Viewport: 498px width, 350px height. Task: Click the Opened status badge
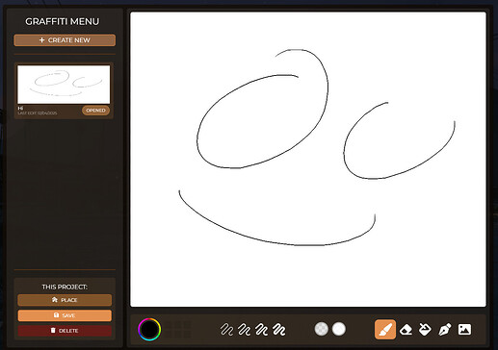pyautogui.click(x=95, y=111)
